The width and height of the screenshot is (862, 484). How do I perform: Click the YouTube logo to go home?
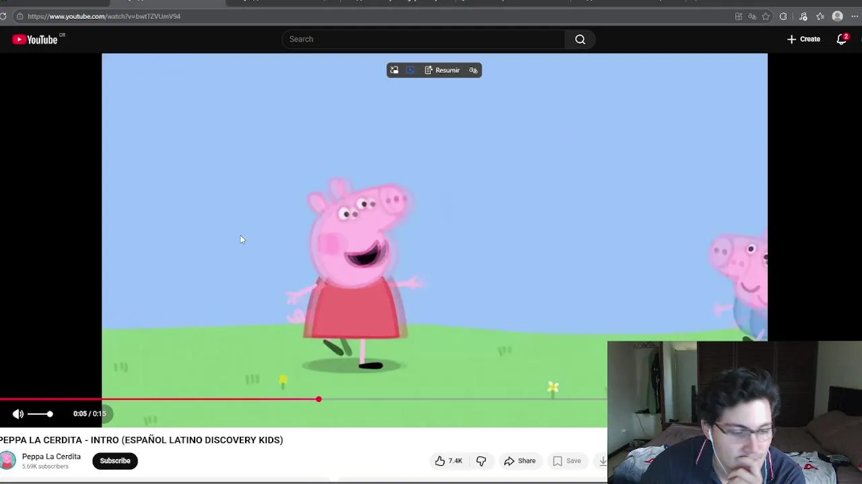click(x=35, y=40)
